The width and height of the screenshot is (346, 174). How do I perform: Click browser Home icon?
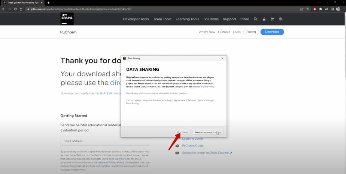(21, 9)
